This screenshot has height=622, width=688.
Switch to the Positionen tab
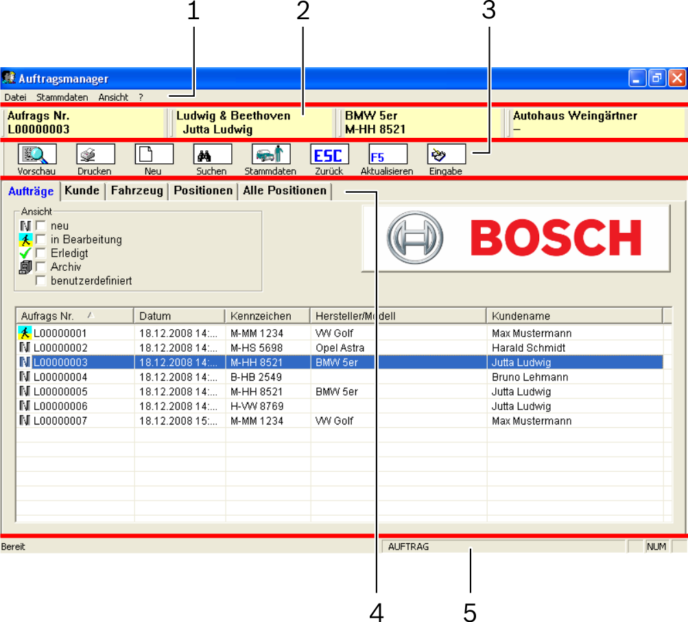point(203,191)
